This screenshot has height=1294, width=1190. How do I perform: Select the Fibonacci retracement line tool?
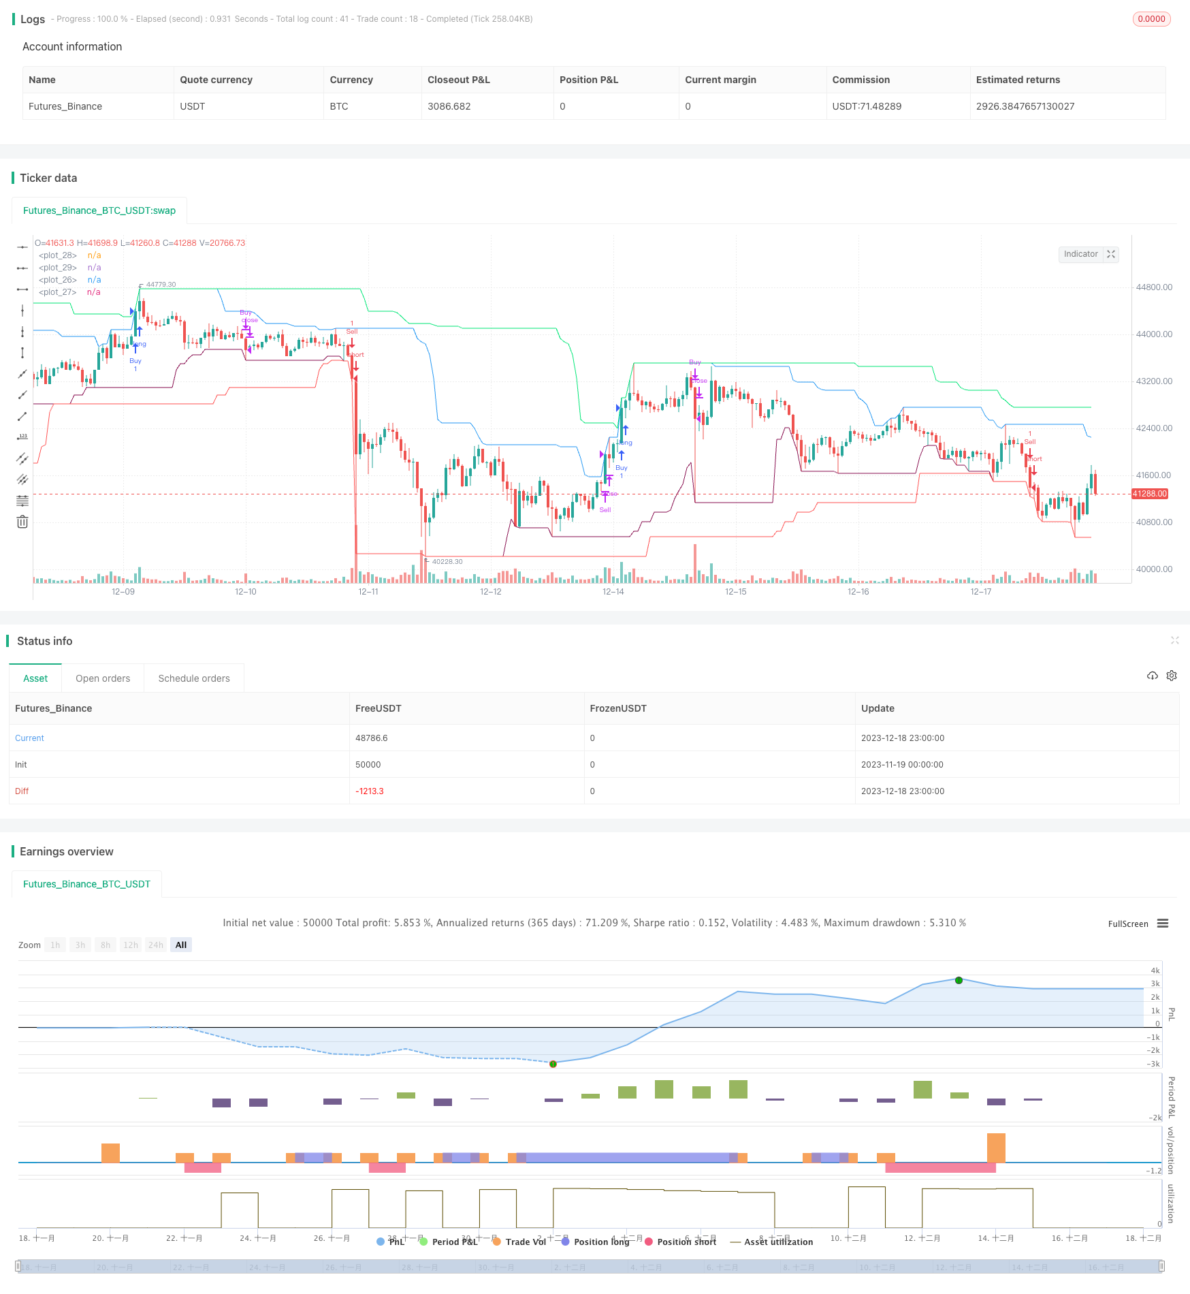point(22,501)
